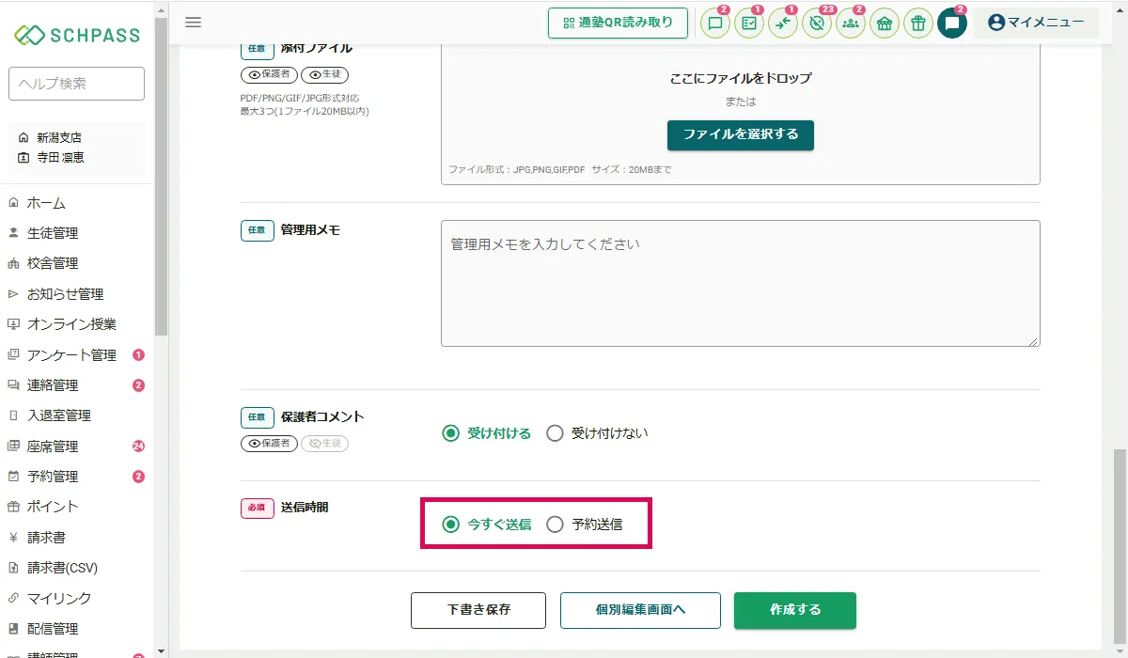Click the 個別編集画面へ button
Screen dimensions: 1128x658
(x=640, y=610)
